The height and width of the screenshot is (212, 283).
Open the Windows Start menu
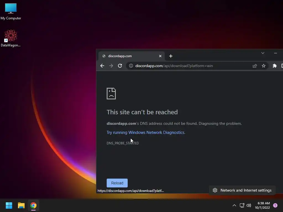tap(9, 205)
